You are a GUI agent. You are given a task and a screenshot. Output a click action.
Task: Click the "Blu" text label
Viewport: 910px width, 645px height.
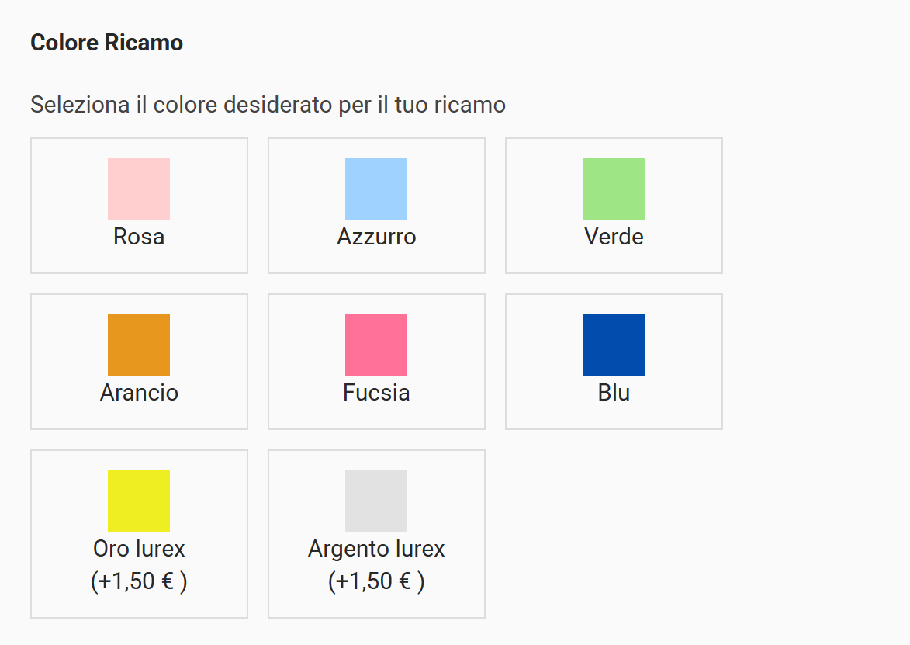(x=614, y=393)
